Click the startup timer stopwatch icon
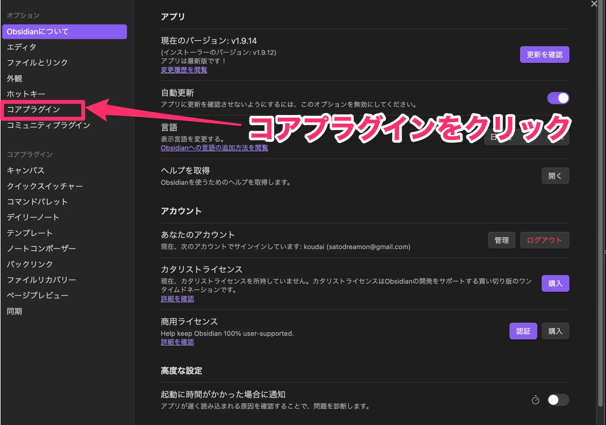This screenshot has height=425, width=606. [535, 400]
